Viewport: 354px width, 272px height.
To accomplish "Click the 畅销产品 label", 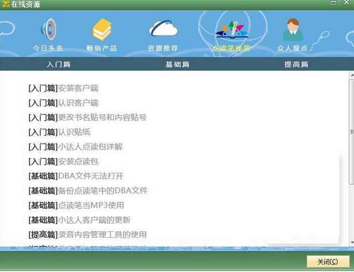I will click(102, 48).
